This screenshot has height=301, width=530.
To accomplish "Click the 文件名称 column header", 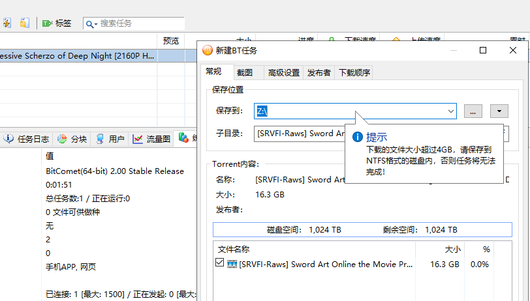I will click(x=314, y=250).
